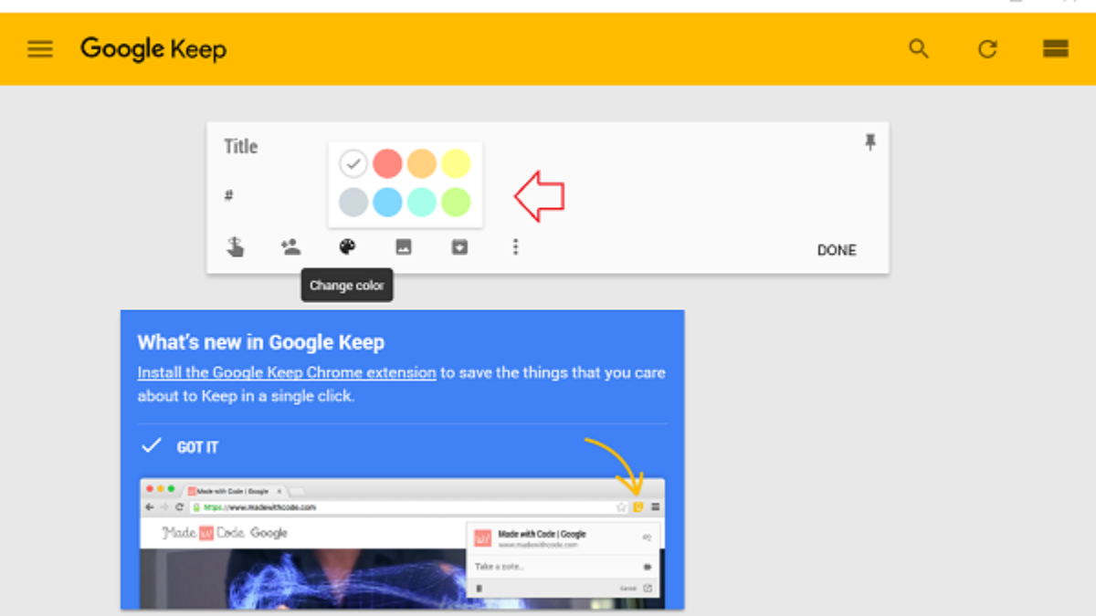Choose the teal color swatch
This screenshot has height=616, width=1096.
click(x=421, y=202)
